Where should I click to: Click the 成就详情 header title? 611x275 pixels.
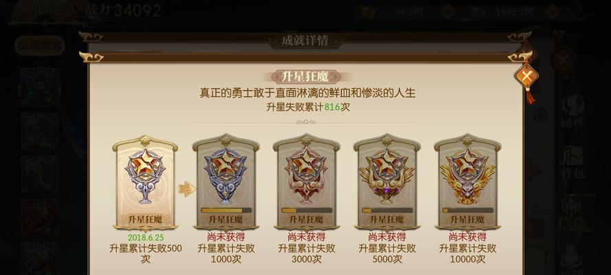click(x=305, y=41)
